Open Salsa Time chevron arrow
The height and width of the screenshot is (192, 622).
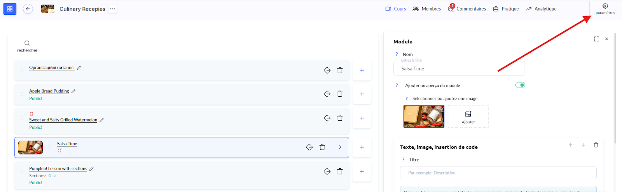coord(340,147)
